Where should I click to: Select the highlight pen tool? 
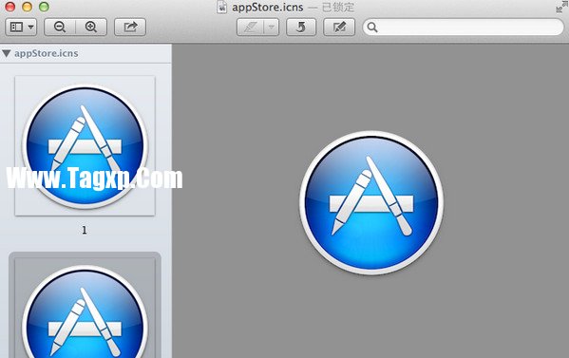[x=251, y=28]
